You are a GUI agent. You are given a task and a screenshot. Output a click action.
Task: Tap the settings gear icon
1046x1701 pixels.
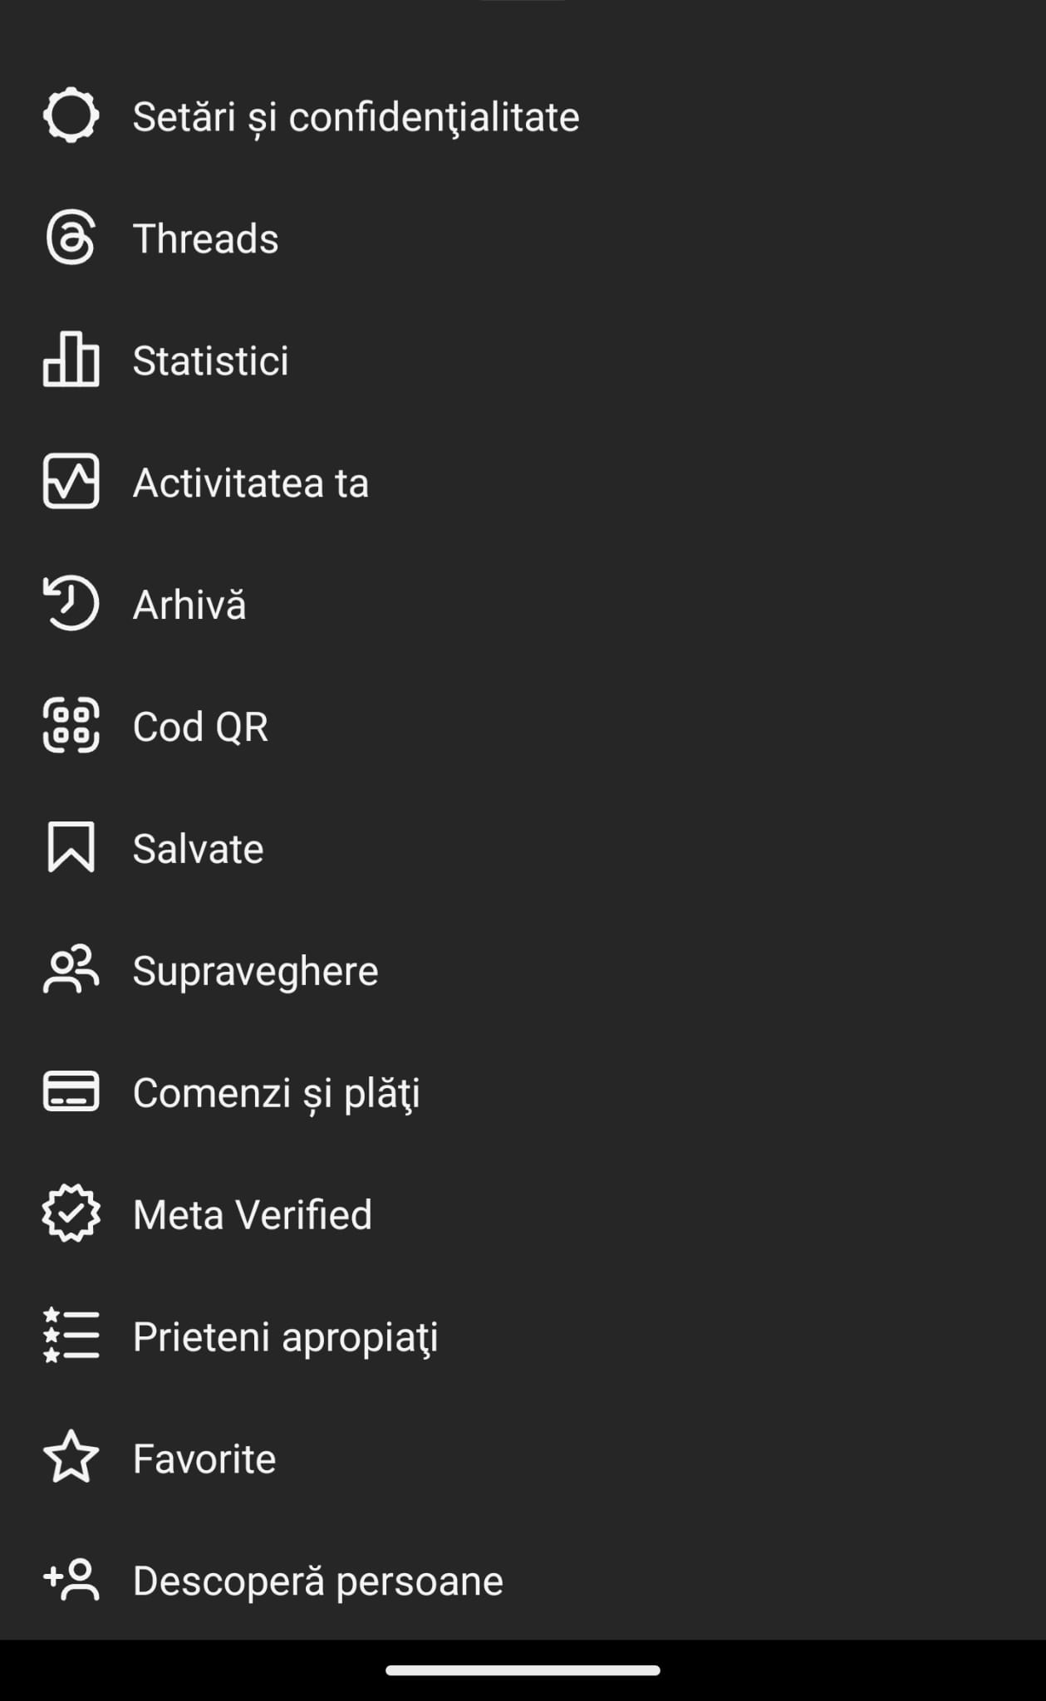pos(71,115)
